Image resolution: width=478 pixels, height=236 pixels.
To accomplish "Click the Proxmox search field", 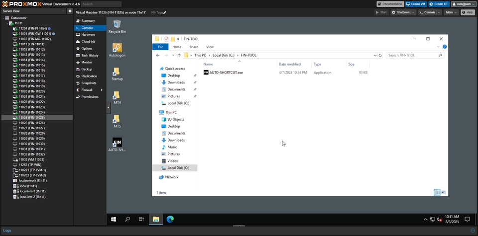I will 101,4.
